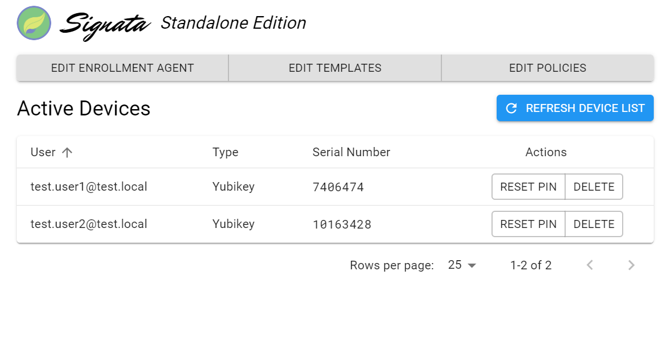Screen dimensions: 667x348
Task: Go to next page chevron
Action: (631, 265)
